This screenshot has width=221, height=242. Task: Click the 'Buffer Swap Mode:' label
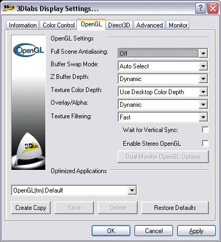coord(74,64)
